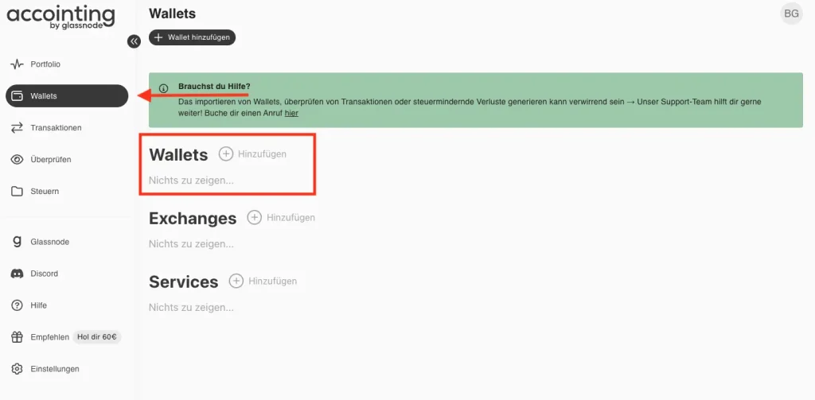Click the info icon in the green banner
The height and width of the screenshot is (400, 815).
(x=164, y=88)
